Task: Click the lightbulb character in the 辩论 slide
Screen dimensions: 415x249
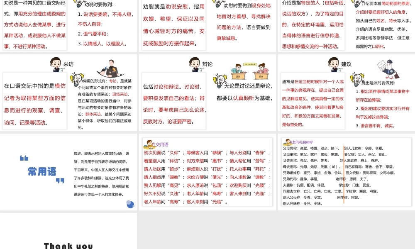Action: coord(220,81)
